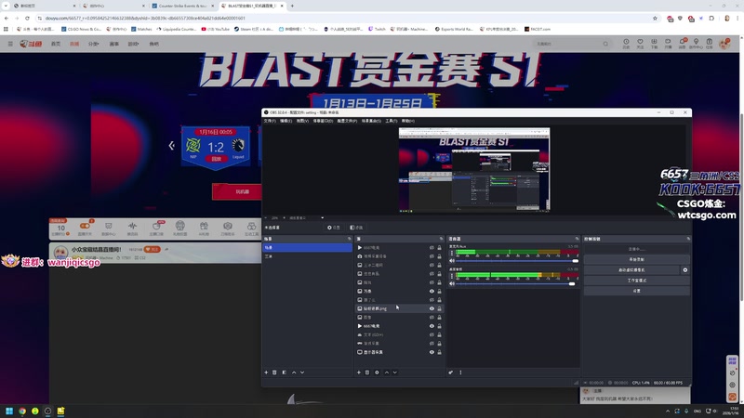
Task: Show the video capture device source
Action: (432, 256)
